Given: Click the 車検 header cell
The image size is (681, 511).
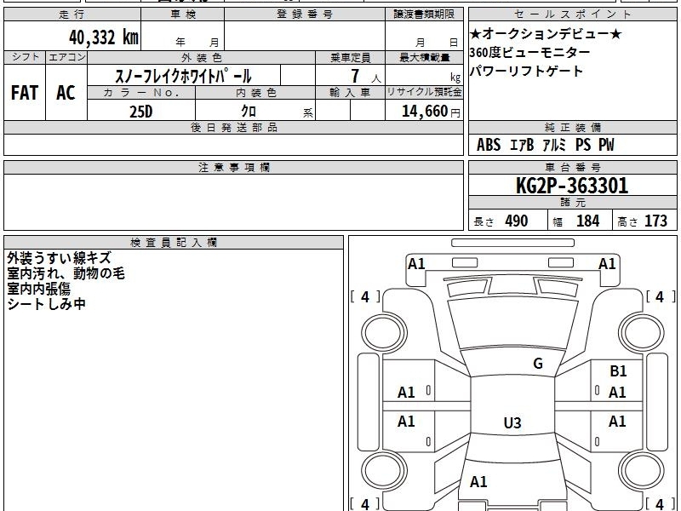Looking at the screenshot, I should pyautogui.click(x=183, y=14).
